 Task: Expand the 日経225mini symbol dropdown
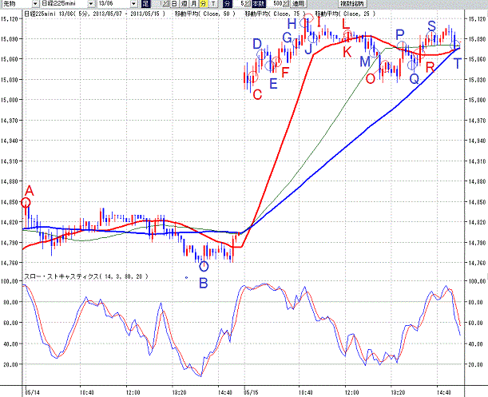pos(91,4)
